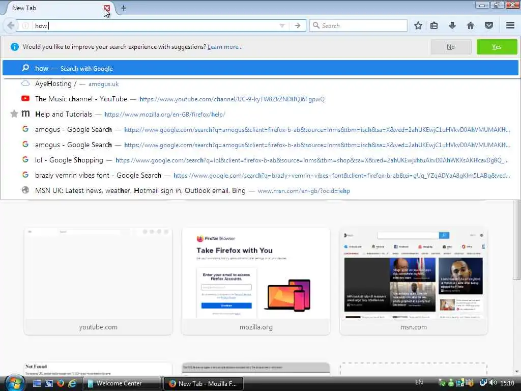Click the magnifier icon in Search box
521x391 pixels.
316,25
